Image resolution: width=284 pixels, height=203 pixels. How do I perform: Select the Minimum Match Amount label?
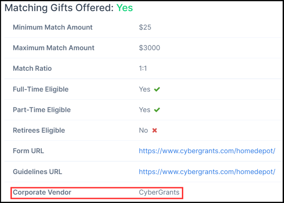[x=53, y=28]
